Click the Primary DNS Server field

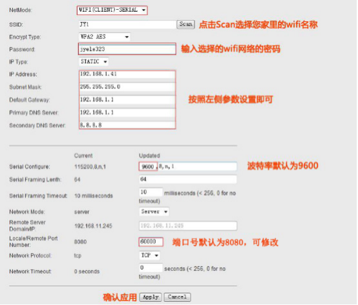(x=127, y=112)
